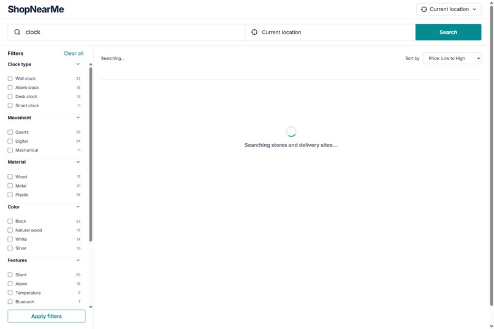Click filter panel scroll down arrow
Viewport: 494px width, 329px height.
(x=91, y=307)
